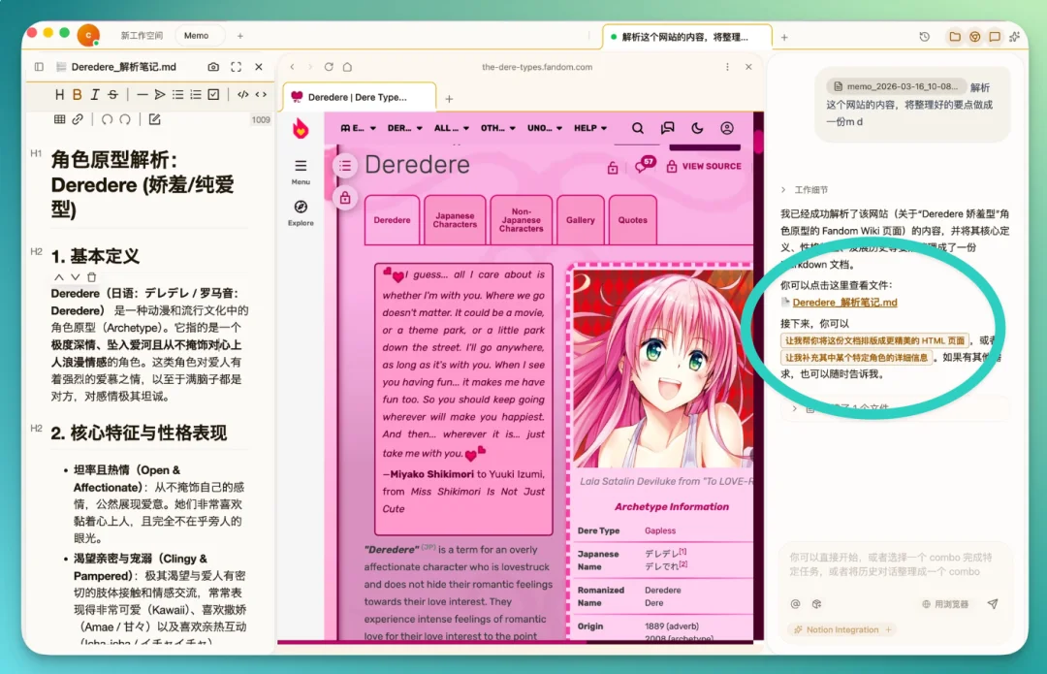Select the Japanese Characters tab
Viewport: 1047px width, 674px height.
coord(455,219)
